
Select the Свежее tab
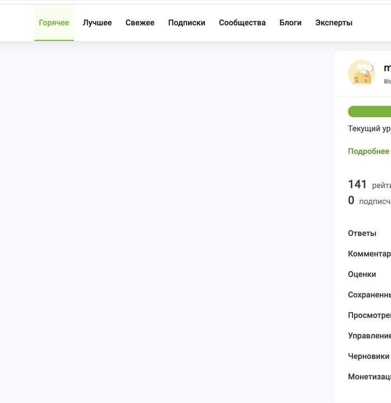(140, 23)
